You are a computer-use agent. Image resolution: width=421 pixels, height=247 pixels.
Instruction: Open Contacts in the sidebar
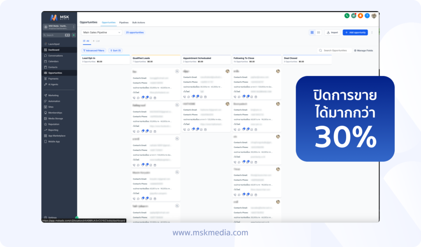53,67
